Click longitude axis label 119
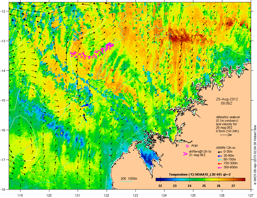257x198 pixels. (x=20, y=195)
